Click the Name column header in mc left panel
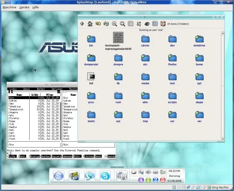The height and width of the screenshot is (191, 234). click(x=19, y=95)
